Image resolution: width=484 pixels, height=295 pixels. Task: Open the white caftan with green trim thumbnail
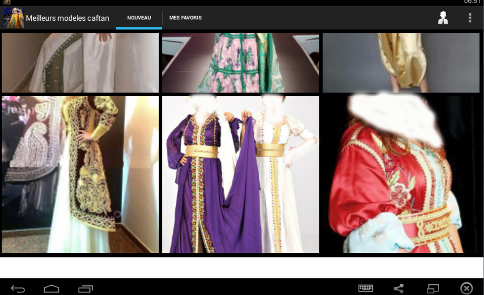click(x=80, y=63)
